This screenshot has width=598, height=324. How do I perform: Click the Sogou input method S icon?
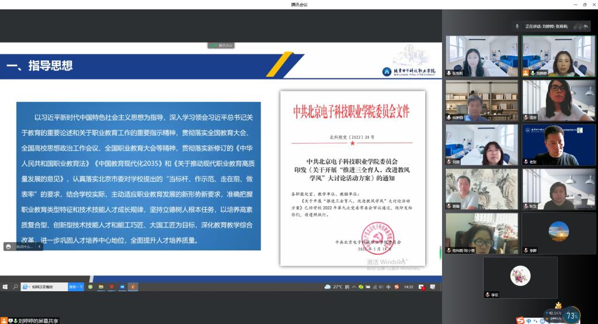coord(520,320)
